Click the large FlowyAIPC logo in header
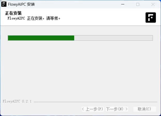The width and height of the screenshot is (161, 116). [x=151, y=18]
